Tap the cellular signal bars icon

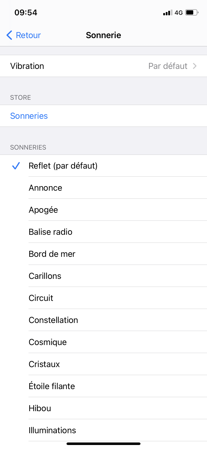[x=168, y=13]
